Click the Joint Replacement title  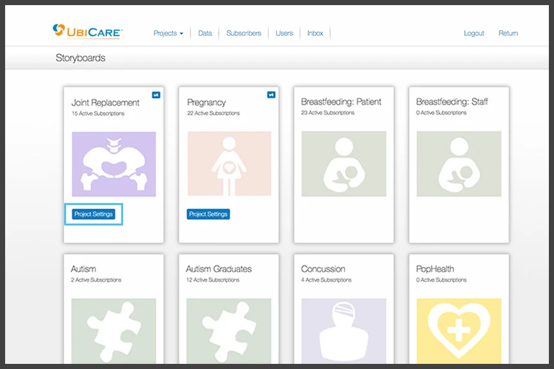105,102
